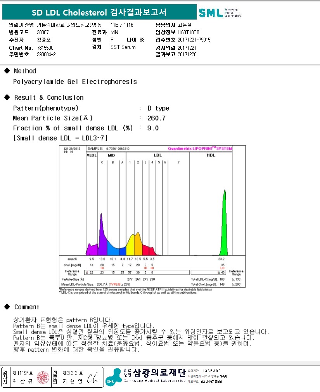The width and height of the screenshot is (320, 392).
Task: Select clinical info I168T10B0
Action: click(189, 32)
